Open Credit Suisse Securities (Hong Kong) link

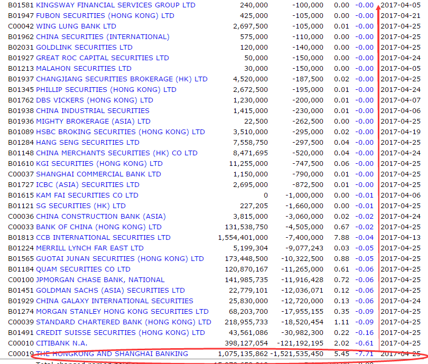[x=120, y=333]
